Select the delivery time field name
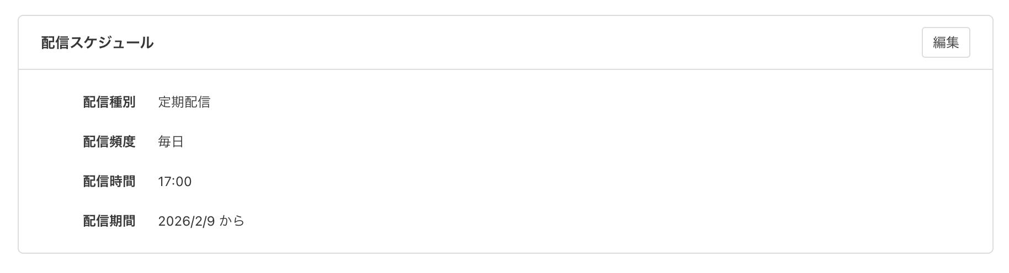Screen dimensions: 1009x273 click(109, 182)
